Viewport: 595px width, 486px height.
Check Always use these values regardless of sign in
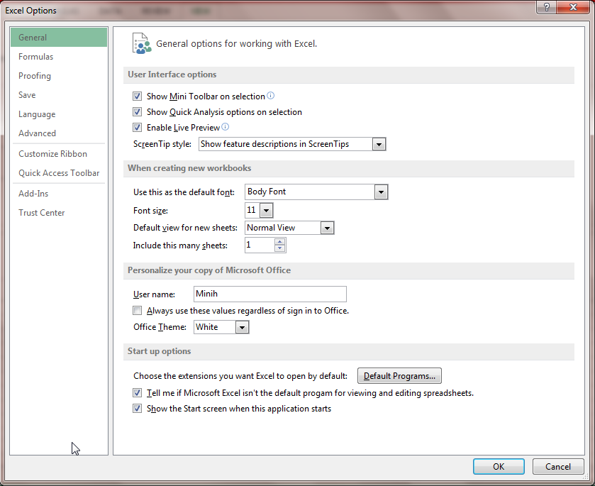click(137, 311)
